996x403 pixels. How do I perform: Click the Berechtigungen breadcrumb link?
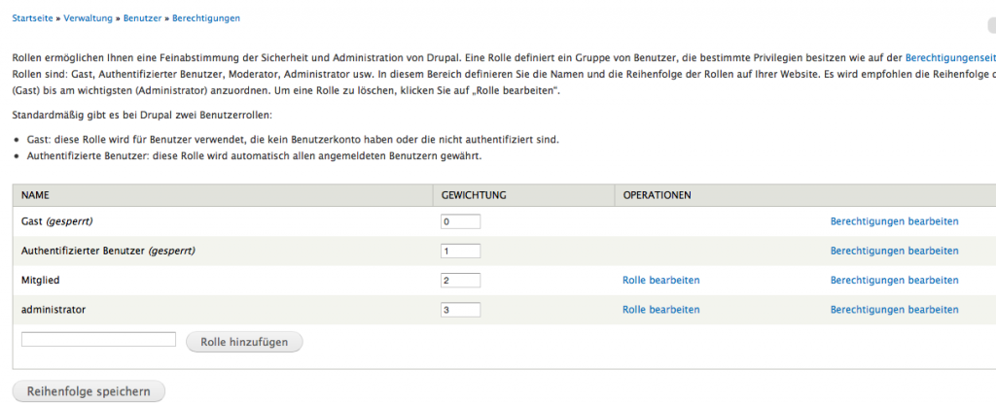206,18
